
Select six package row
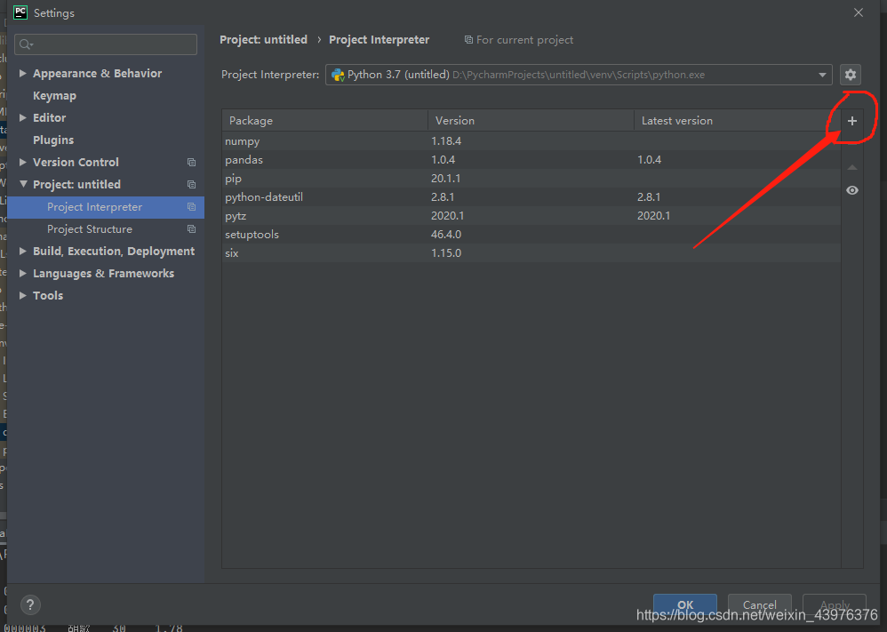coord(531,253)
